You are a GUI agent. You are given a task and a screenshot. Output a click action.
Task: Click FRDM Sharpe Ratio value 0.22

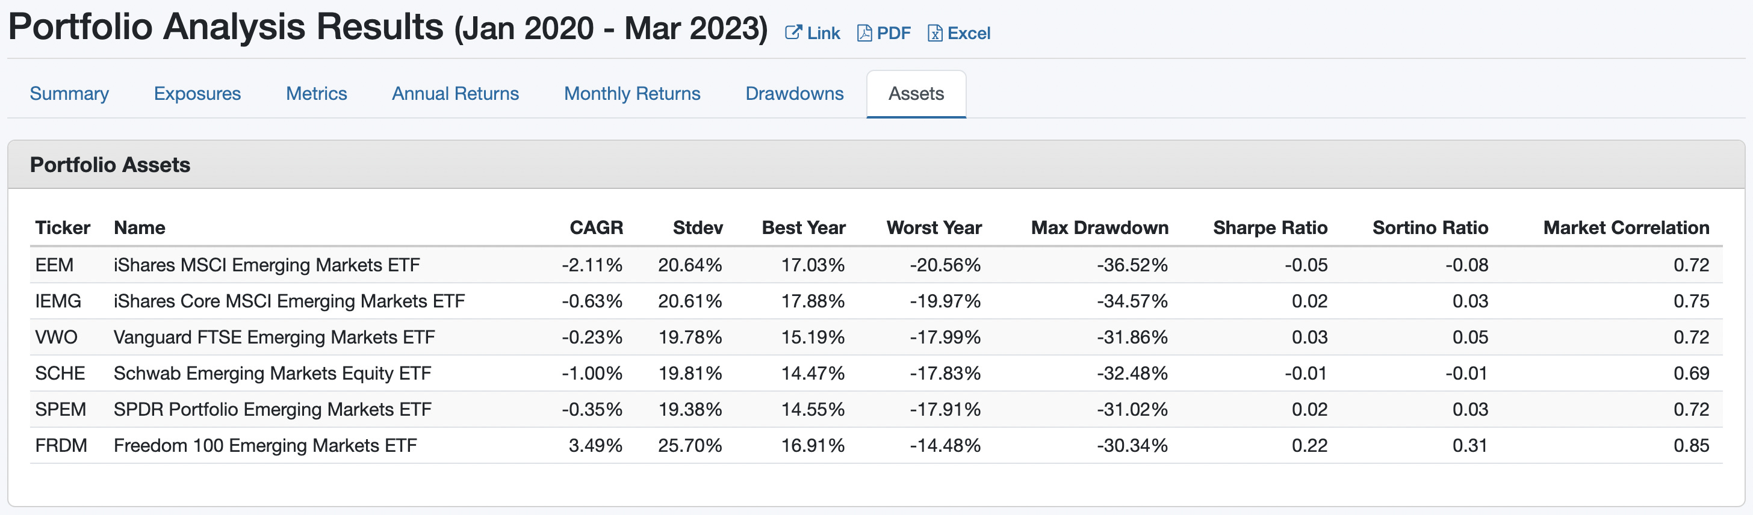(x=1309, y=445)
